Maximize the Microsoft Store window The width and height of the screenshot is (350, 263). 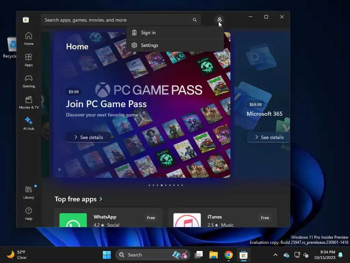coord(266,17)
